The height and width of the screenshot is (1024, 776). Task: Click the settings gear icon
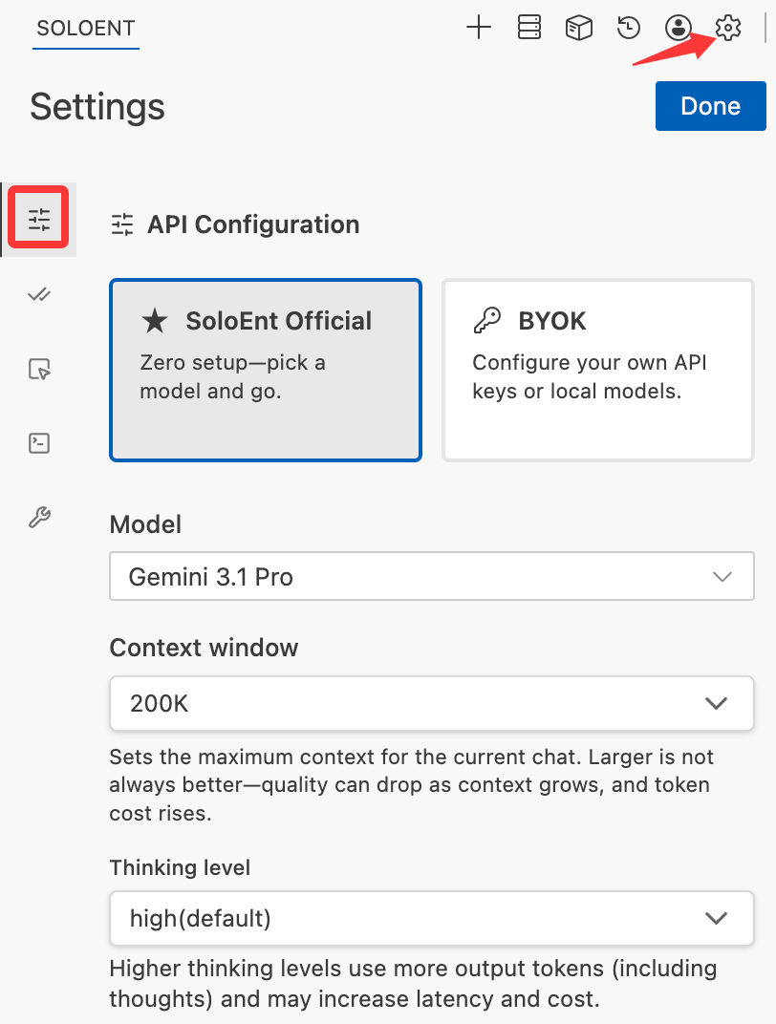click(727, 28)
